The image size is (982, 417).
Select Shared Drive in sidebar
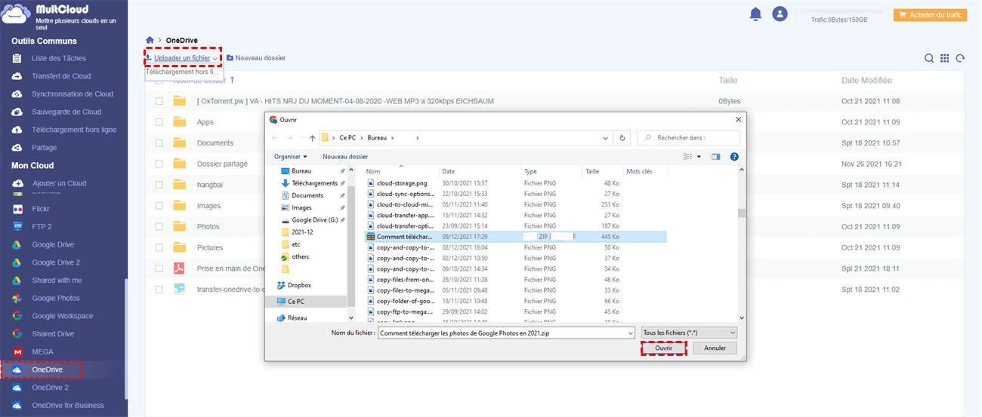[x=53, y=334]
